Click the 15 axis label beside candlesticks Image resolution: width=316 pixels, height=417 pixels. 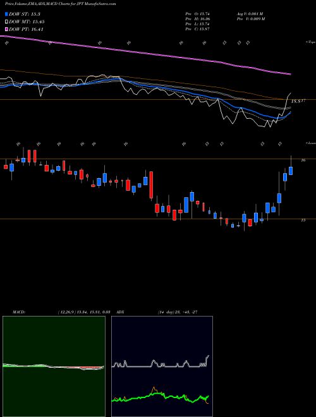pos(303,221)
